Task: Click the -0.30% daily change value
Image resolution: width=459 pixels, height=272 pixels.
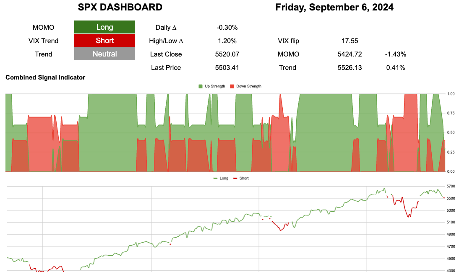Action: tap(227, 28)
